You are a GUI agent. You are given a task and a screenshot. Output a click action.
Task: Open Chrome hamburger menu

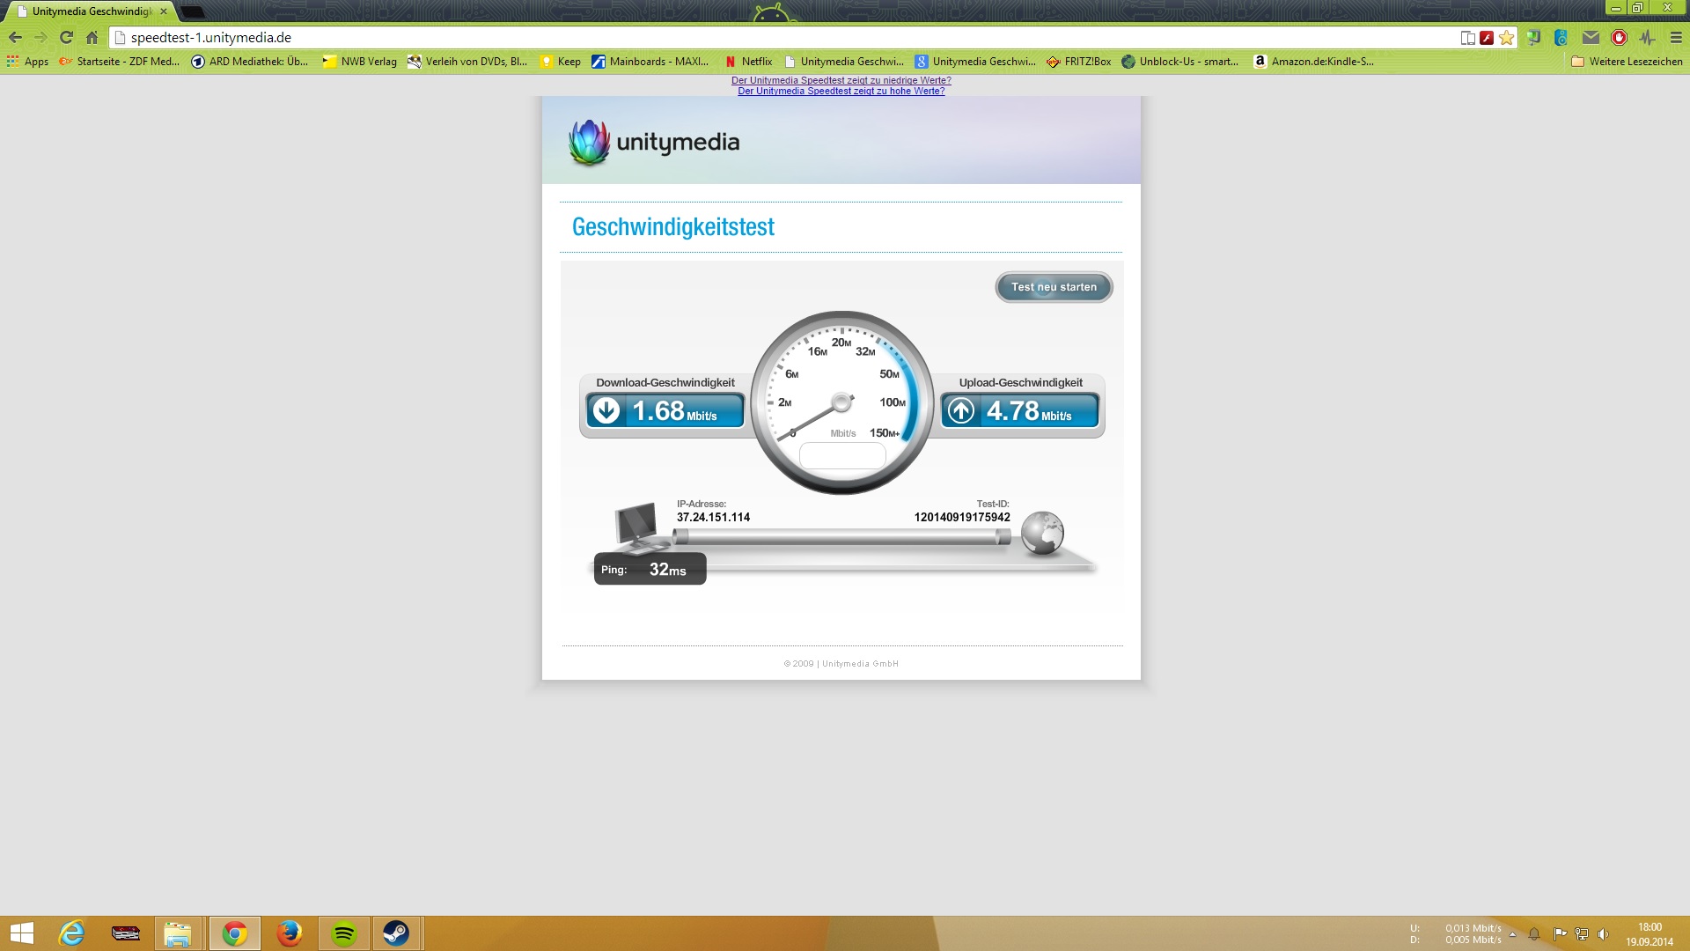coord(1676,38)
